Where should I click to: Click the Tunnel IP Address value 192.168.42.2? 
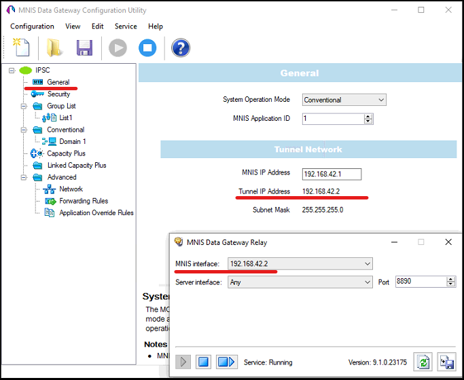tap(321, 191)
